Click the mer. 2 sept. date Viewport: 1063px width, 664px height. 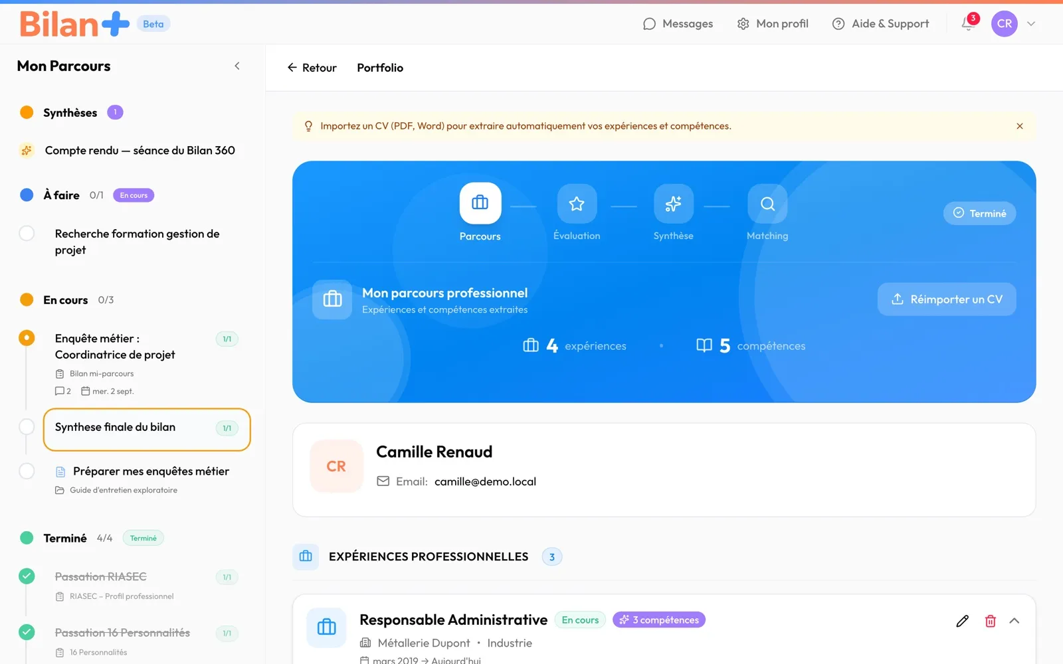coord(108,391)
